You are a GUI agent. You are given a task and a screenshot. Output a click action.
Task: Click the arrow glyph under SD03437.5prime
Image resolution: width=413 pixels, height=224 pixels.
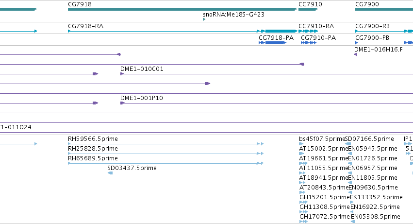[x=110, y=173]
